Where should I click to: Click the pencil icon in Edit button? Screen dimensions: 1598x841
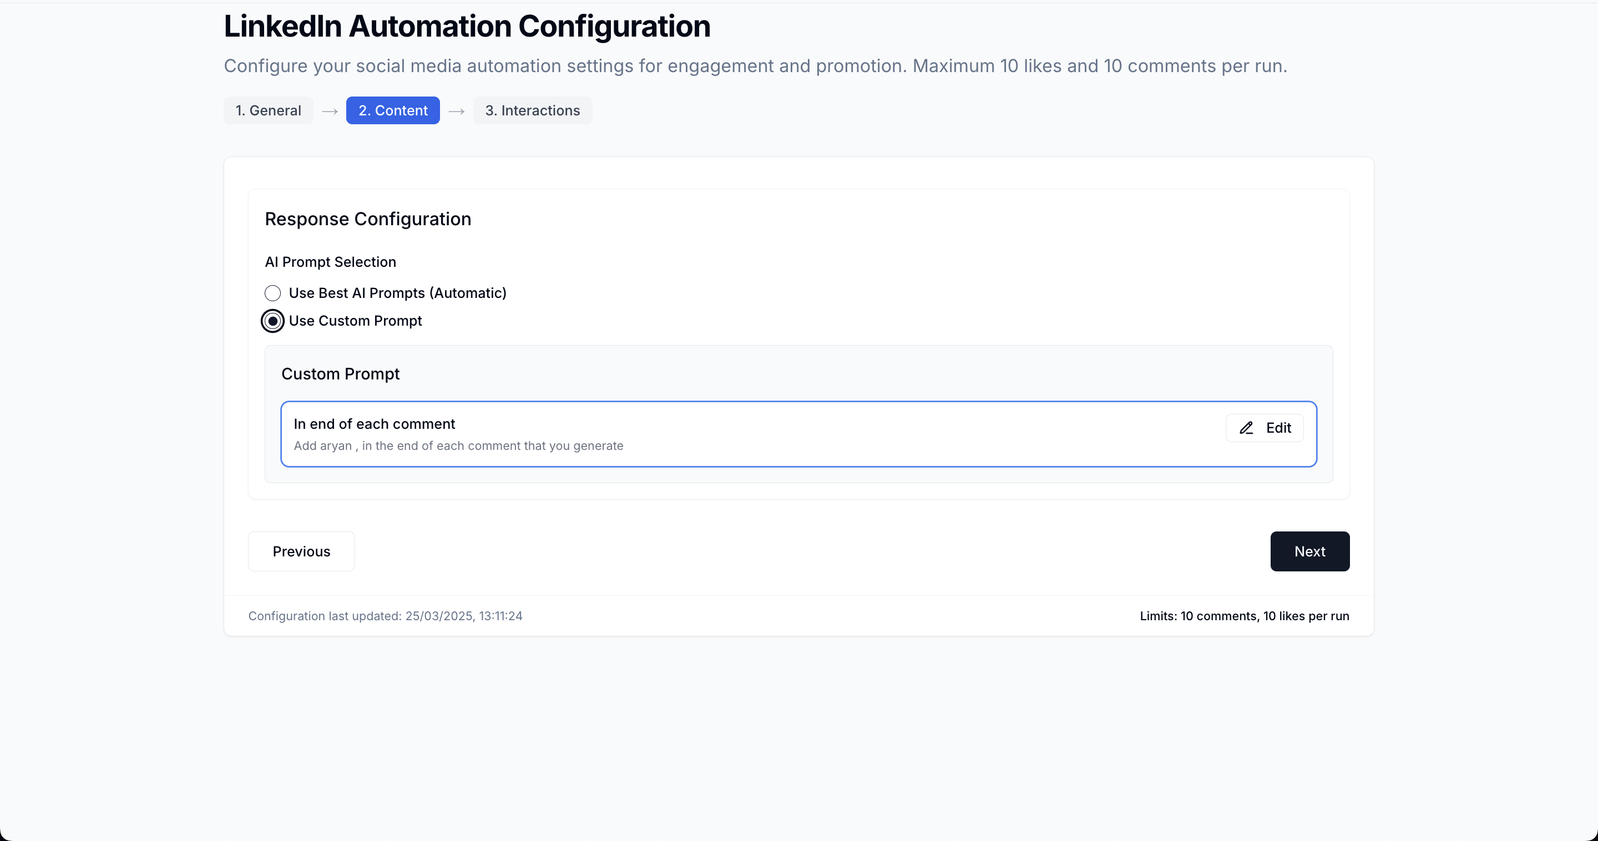1246,428
